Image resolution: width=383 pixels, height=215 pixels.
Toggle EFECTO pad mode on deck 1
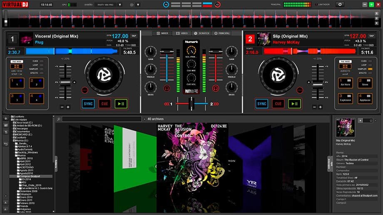[42, 73]
